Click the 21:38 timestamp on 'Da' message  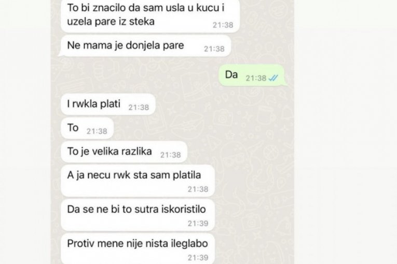(256, 78)
